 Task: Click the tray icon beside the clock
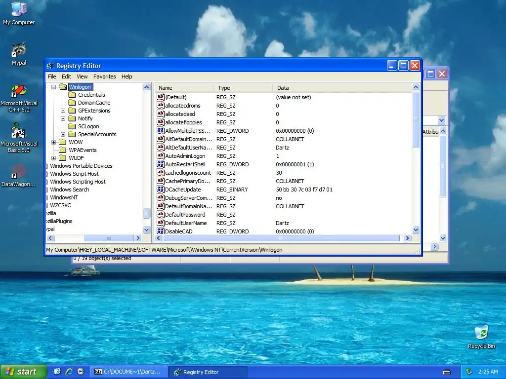pyautogui.click(x=469, y=372)
